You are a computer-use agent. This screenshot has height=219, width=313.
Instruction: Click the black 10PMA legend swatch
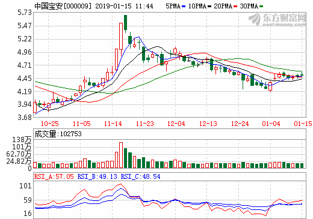pyautogui.click(x=209, y=7)
